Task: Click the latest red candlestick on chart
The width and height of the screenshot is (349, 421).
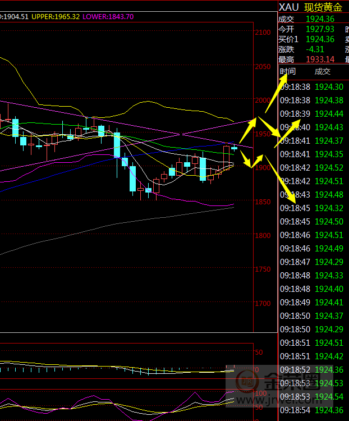Action: coord(227,157)
